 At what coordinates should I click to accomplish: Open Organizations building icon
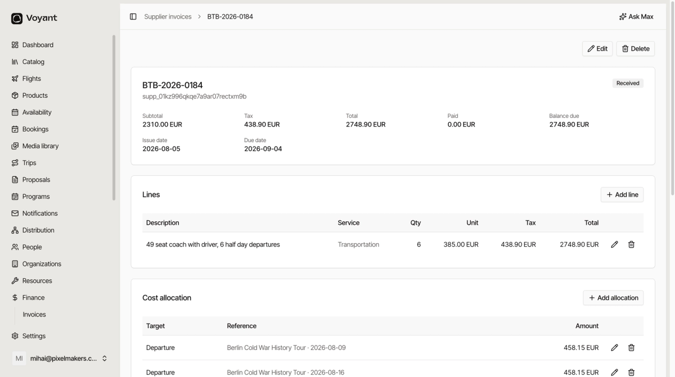click(15, 264)
